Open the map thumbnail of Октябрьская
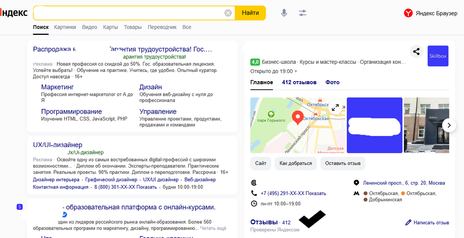464x238 pixels. coord(297,125)
